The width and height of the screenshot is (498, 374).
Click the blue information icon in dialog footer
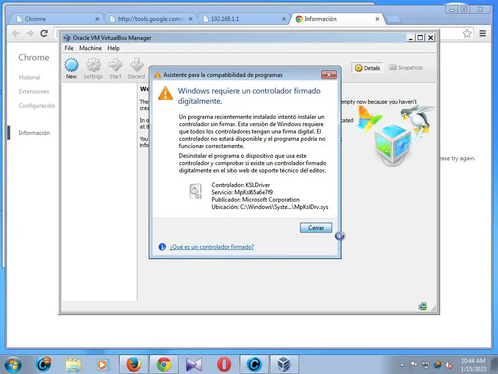coord(162,247)
